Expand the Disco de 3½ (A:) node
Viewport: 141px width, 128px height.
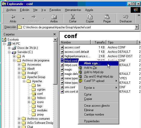click(9, 48)
